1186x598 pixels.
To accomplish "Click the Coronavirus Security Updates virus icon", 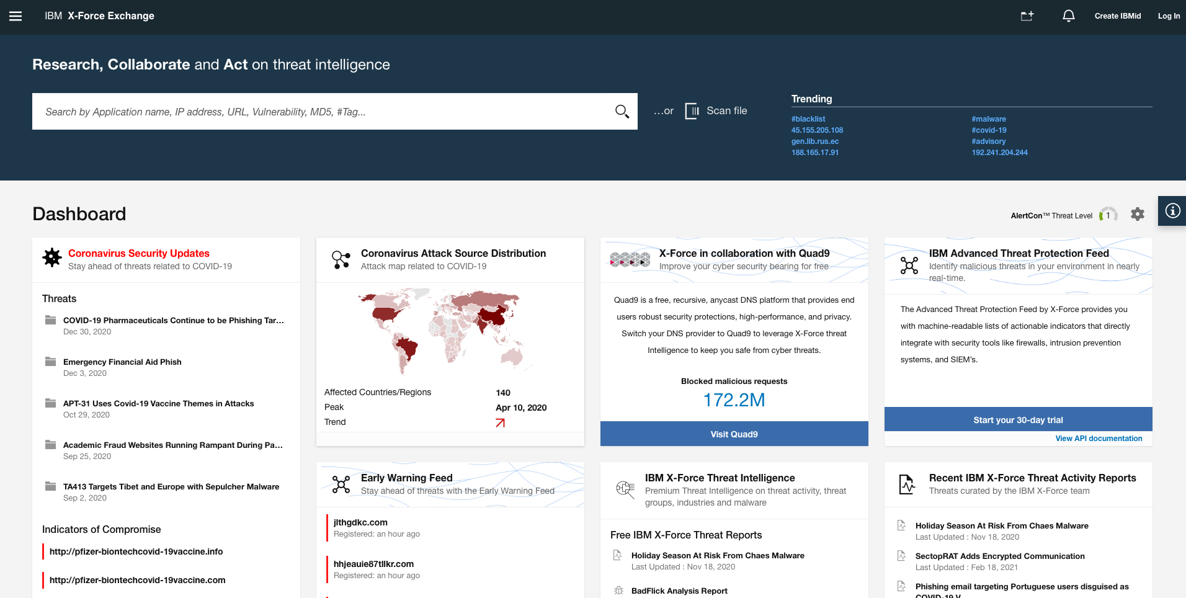I will click(52, 257).
